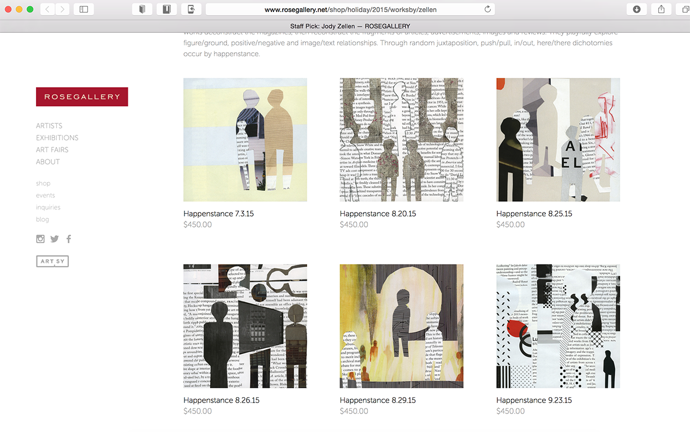Screen dimensions: 690x432
Task: Reload the page with the refresh icon
Action: click(487, 9)
